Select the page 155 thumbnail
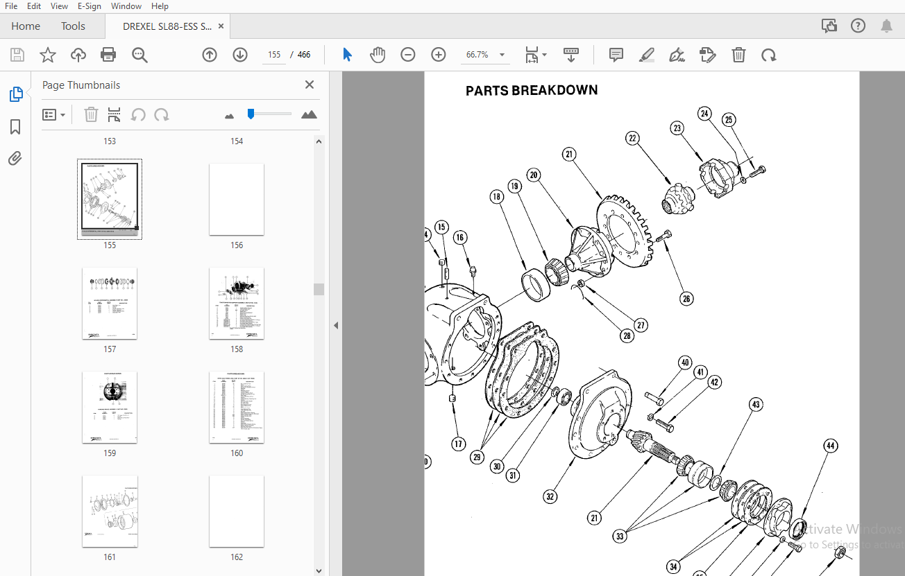The height and width of the screenshot is (576, 905). pyautogui.click(x=110, y=199)
